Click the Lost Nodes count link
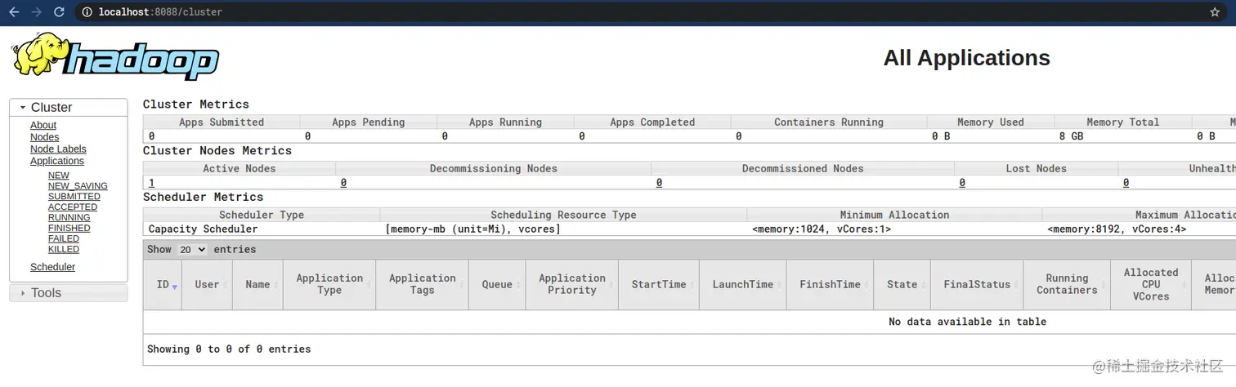 pyautogui.click(x=962, y=183)
